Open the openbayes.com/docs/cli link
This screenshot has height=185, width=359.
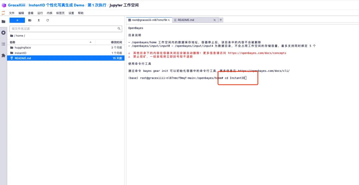tap(264, 71)
